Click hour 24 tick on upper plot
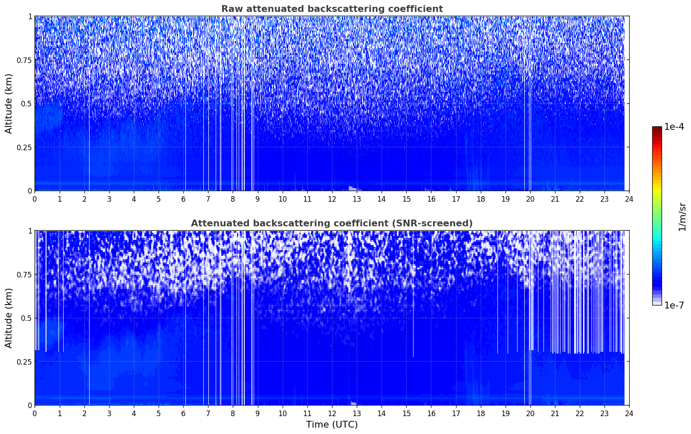The width and height of the screenshot is (691, 434). point(629,199)
